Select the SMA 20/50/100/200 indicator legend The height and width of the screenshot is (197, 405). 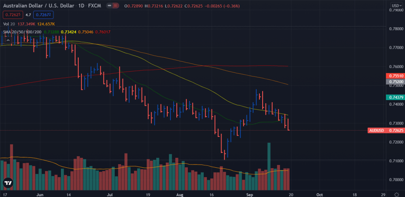point(23,32)
